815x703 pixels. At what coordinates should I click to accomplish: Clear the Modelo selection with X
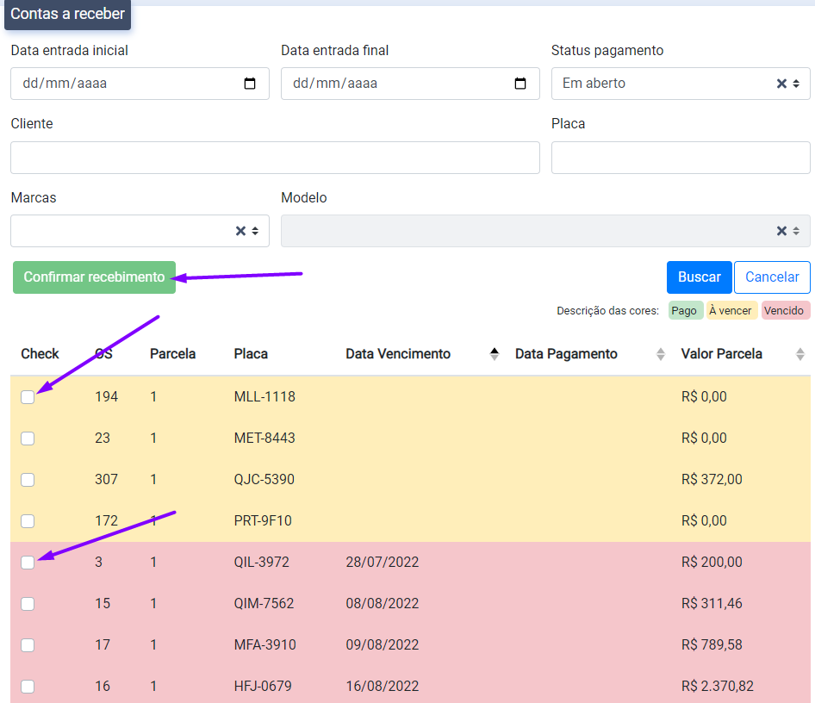(x=781, y=231)
